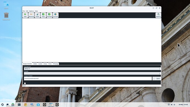Open the Edit menu
The image size is (190, 107).
coord(27,11)
